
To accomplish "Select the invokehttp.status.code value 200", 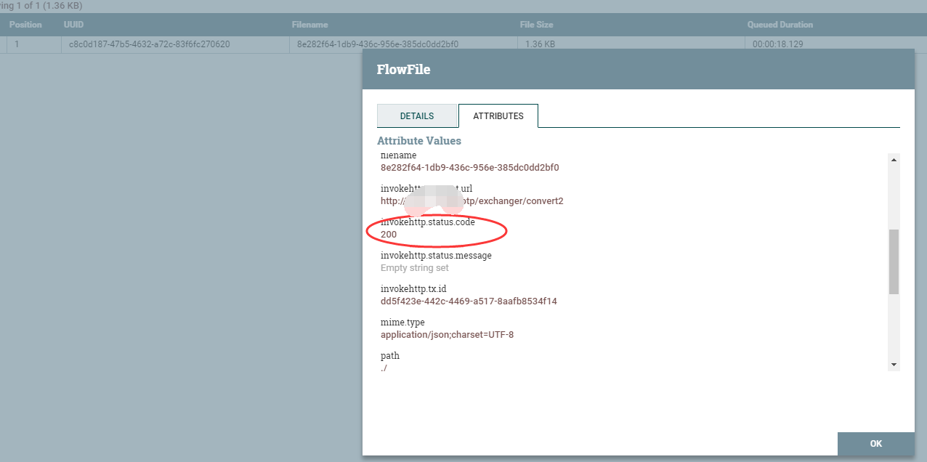I will click(x=387, y=234).
